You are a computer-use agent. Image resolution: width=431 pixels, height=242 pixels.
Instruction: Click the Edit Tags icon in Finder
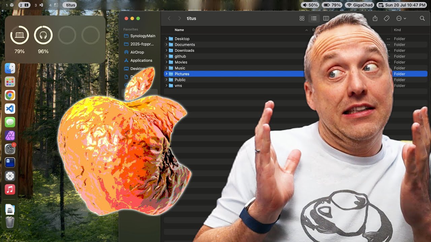[x=387, y=18]
